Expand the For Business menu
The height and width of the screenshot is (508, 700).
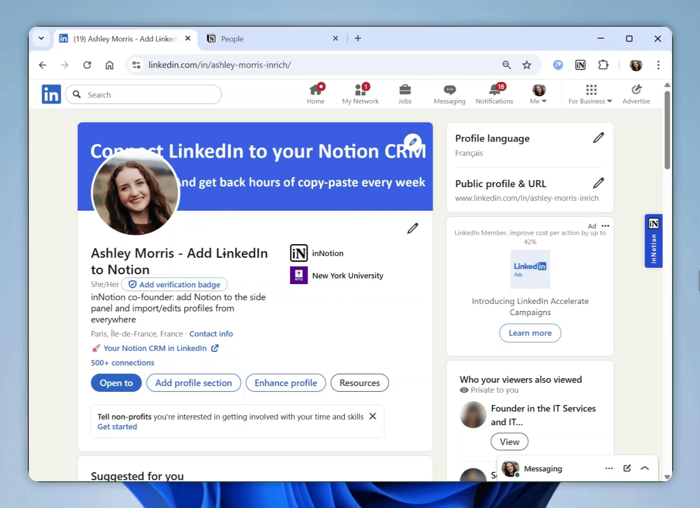coord(590,94)
